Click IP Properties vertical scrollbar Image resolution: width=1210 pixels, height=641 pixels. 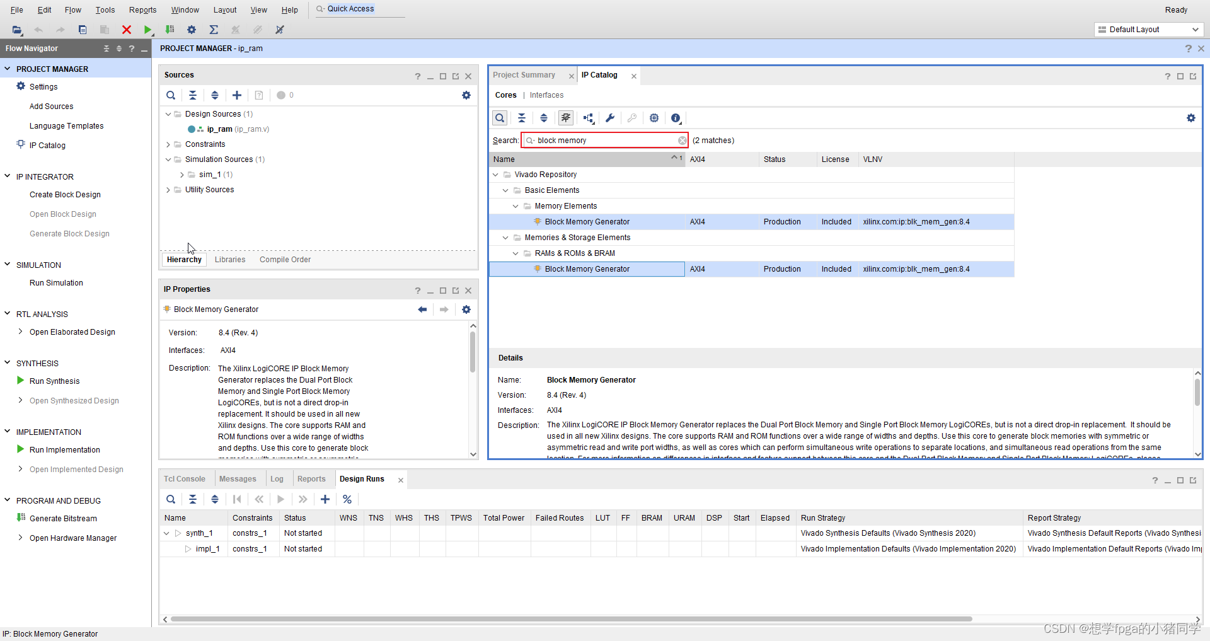[473, 352]
